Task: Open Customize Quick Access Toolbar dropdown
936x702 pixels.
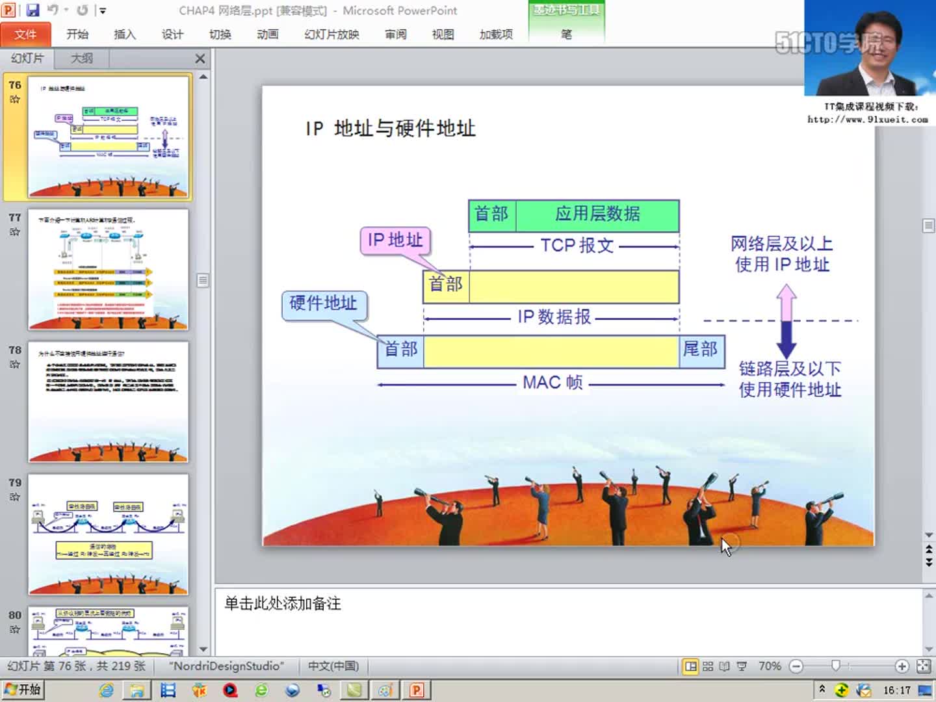Action: [x=102, y=10]
